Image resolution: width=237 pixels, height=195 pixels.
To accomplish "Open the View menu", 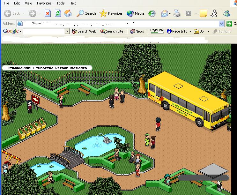I will click(28, 3).
